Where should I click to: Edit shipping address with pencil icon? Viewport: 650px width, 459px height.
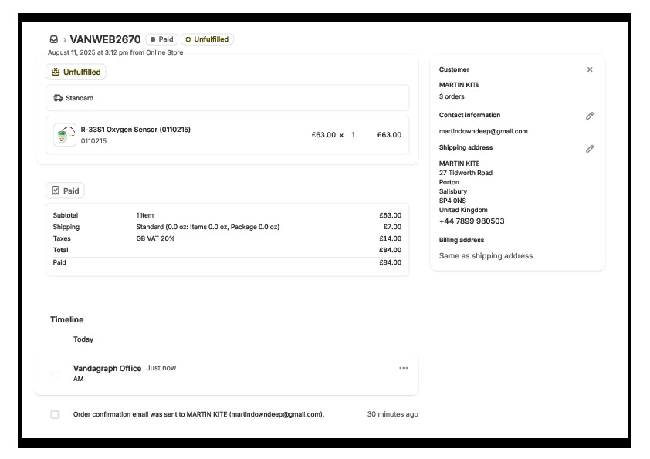(x=590, y=148)
